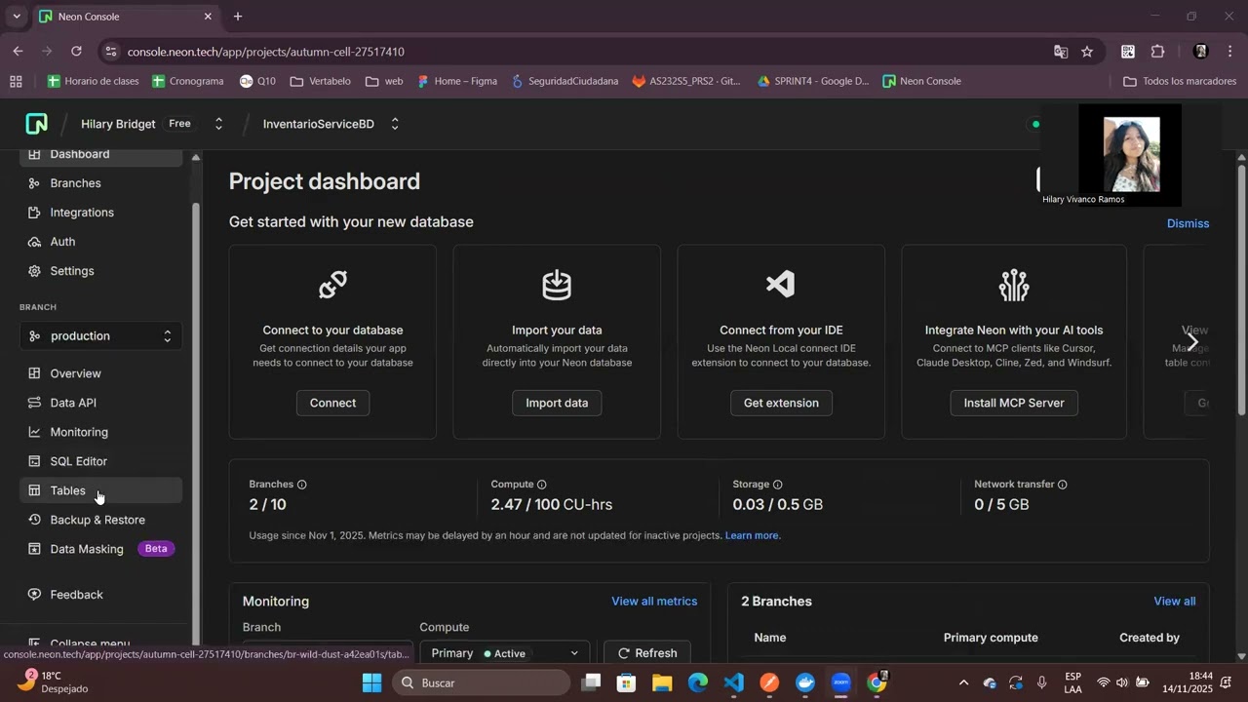
Task: Click the Tables grid icon in sidebar
Action: click(x=34, y=490)
